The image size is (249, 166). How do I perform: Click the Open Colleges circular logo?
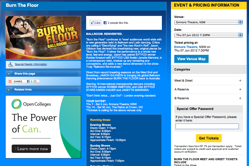[x=16, y=104]
